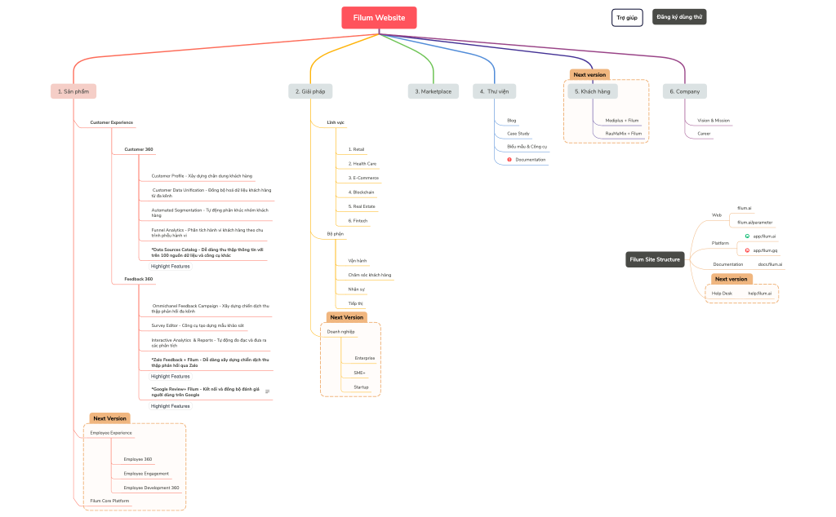Click the red flag icon beside app.filum.gq

coord(747,250)
